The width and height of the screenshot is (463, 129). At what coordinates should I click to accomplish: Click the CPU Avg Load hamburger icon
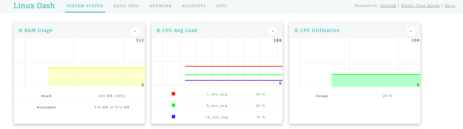158,30
